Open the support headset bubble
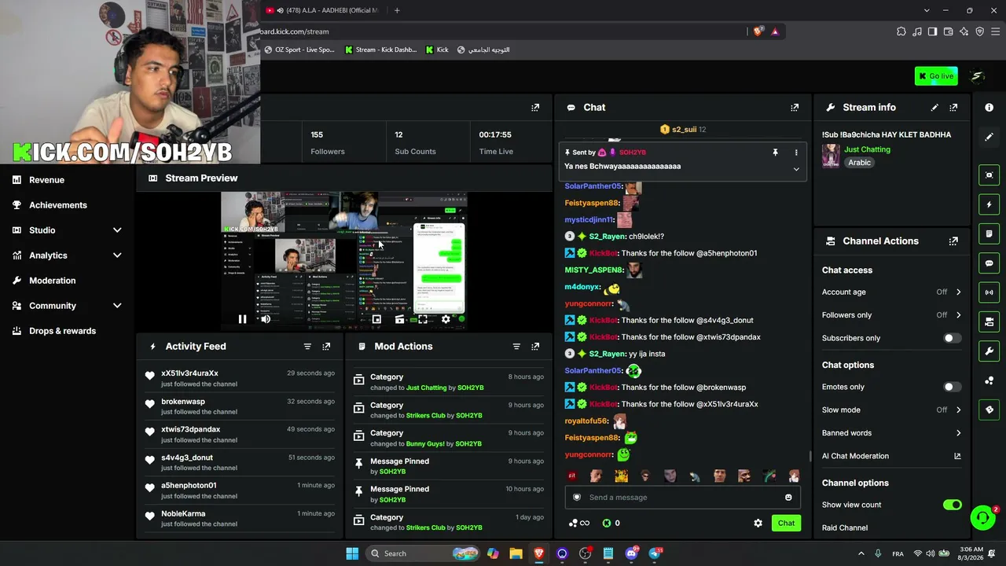The height and width of the screenshot is (566, 1006). [982, 517]
